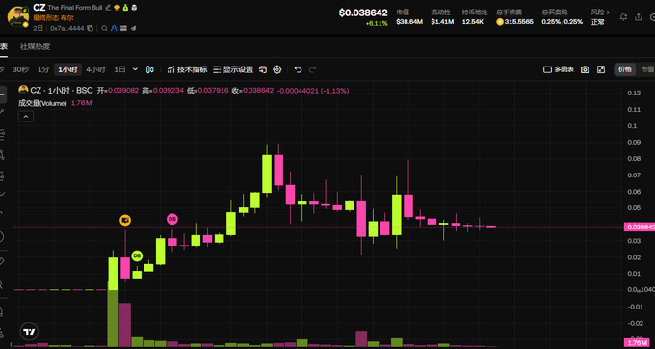Collapse the indicator legend with chevron button
This screenshot has width=655, height=349.
(x=26, y=117)
